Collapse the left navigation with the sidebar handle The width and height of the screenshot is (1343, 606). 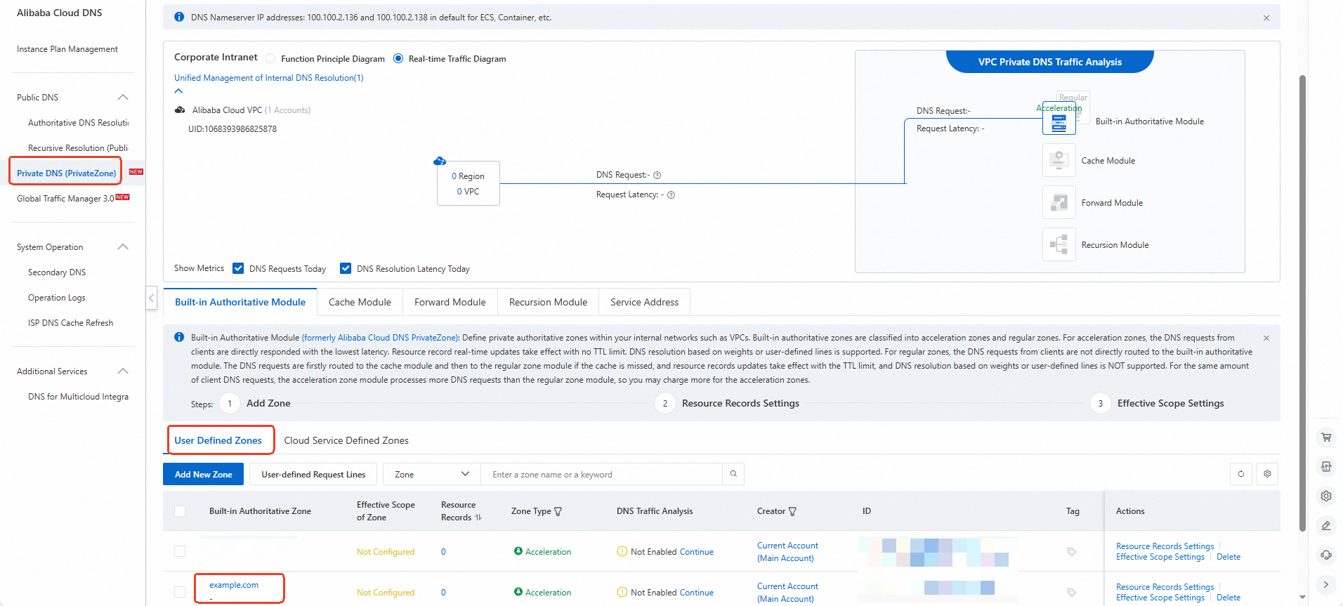click(151, 298)
